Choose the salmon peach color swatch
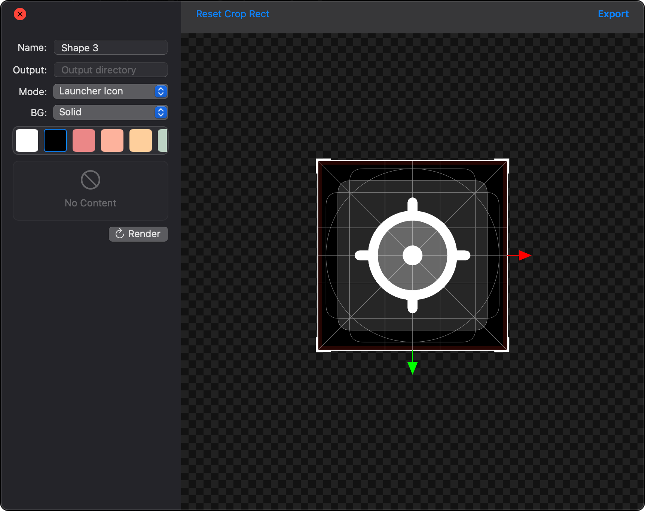Screen dimensions: 645x511 pyautogui.click(x=112, y=140)
